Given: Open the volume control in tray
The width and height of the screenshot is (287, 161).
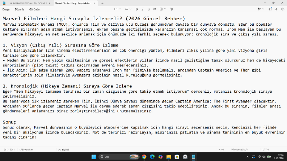Looking at the screenshot, I should (264, 157).
